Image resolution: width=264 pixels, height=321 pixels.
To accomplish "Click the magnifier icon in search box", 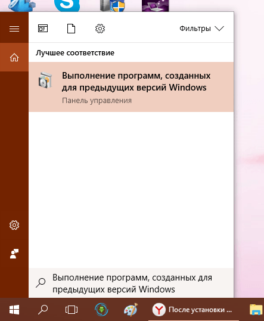I will tap(41, 283).
